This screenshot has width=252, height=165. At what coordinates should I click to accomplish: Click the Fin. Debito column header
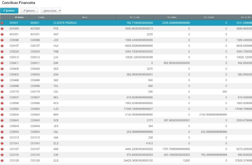pos(172,17)
